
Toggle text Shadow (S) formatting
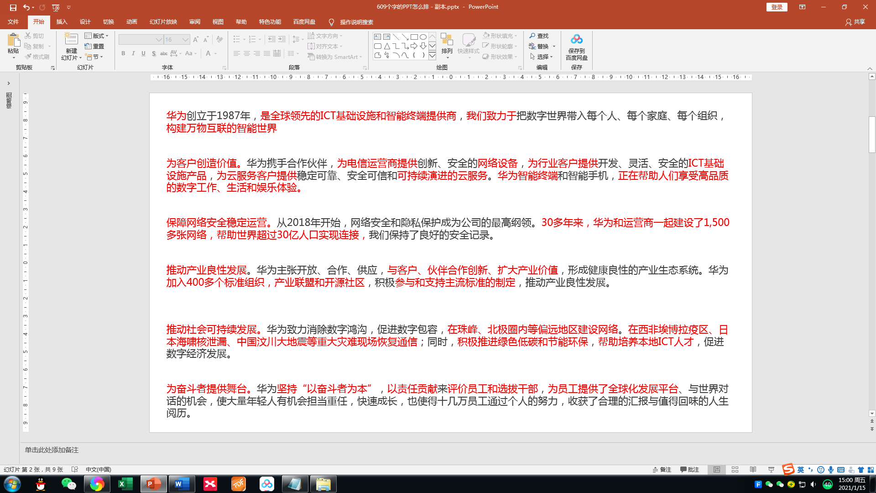[154, 53]
